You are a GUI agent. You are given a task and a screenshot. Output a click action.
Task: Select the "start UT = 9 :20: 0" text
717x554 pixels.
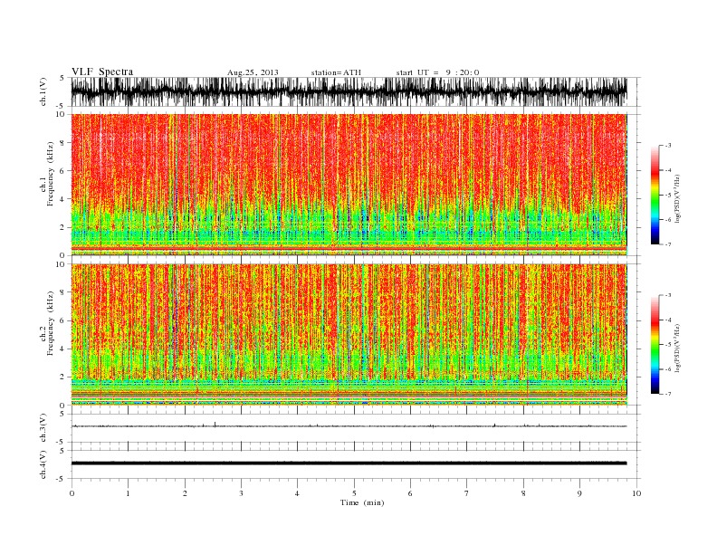point(437,72)
